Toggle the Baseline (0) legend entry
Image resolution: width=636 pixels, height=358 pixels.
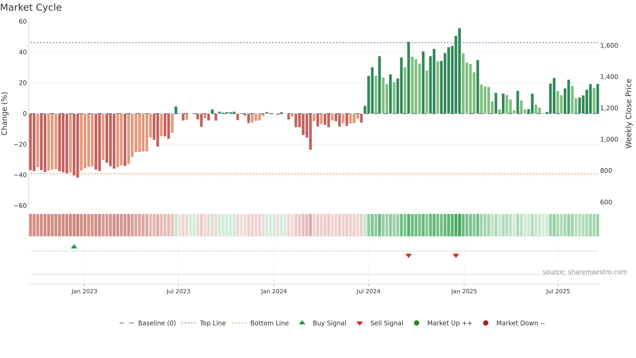tap(147, 323)
